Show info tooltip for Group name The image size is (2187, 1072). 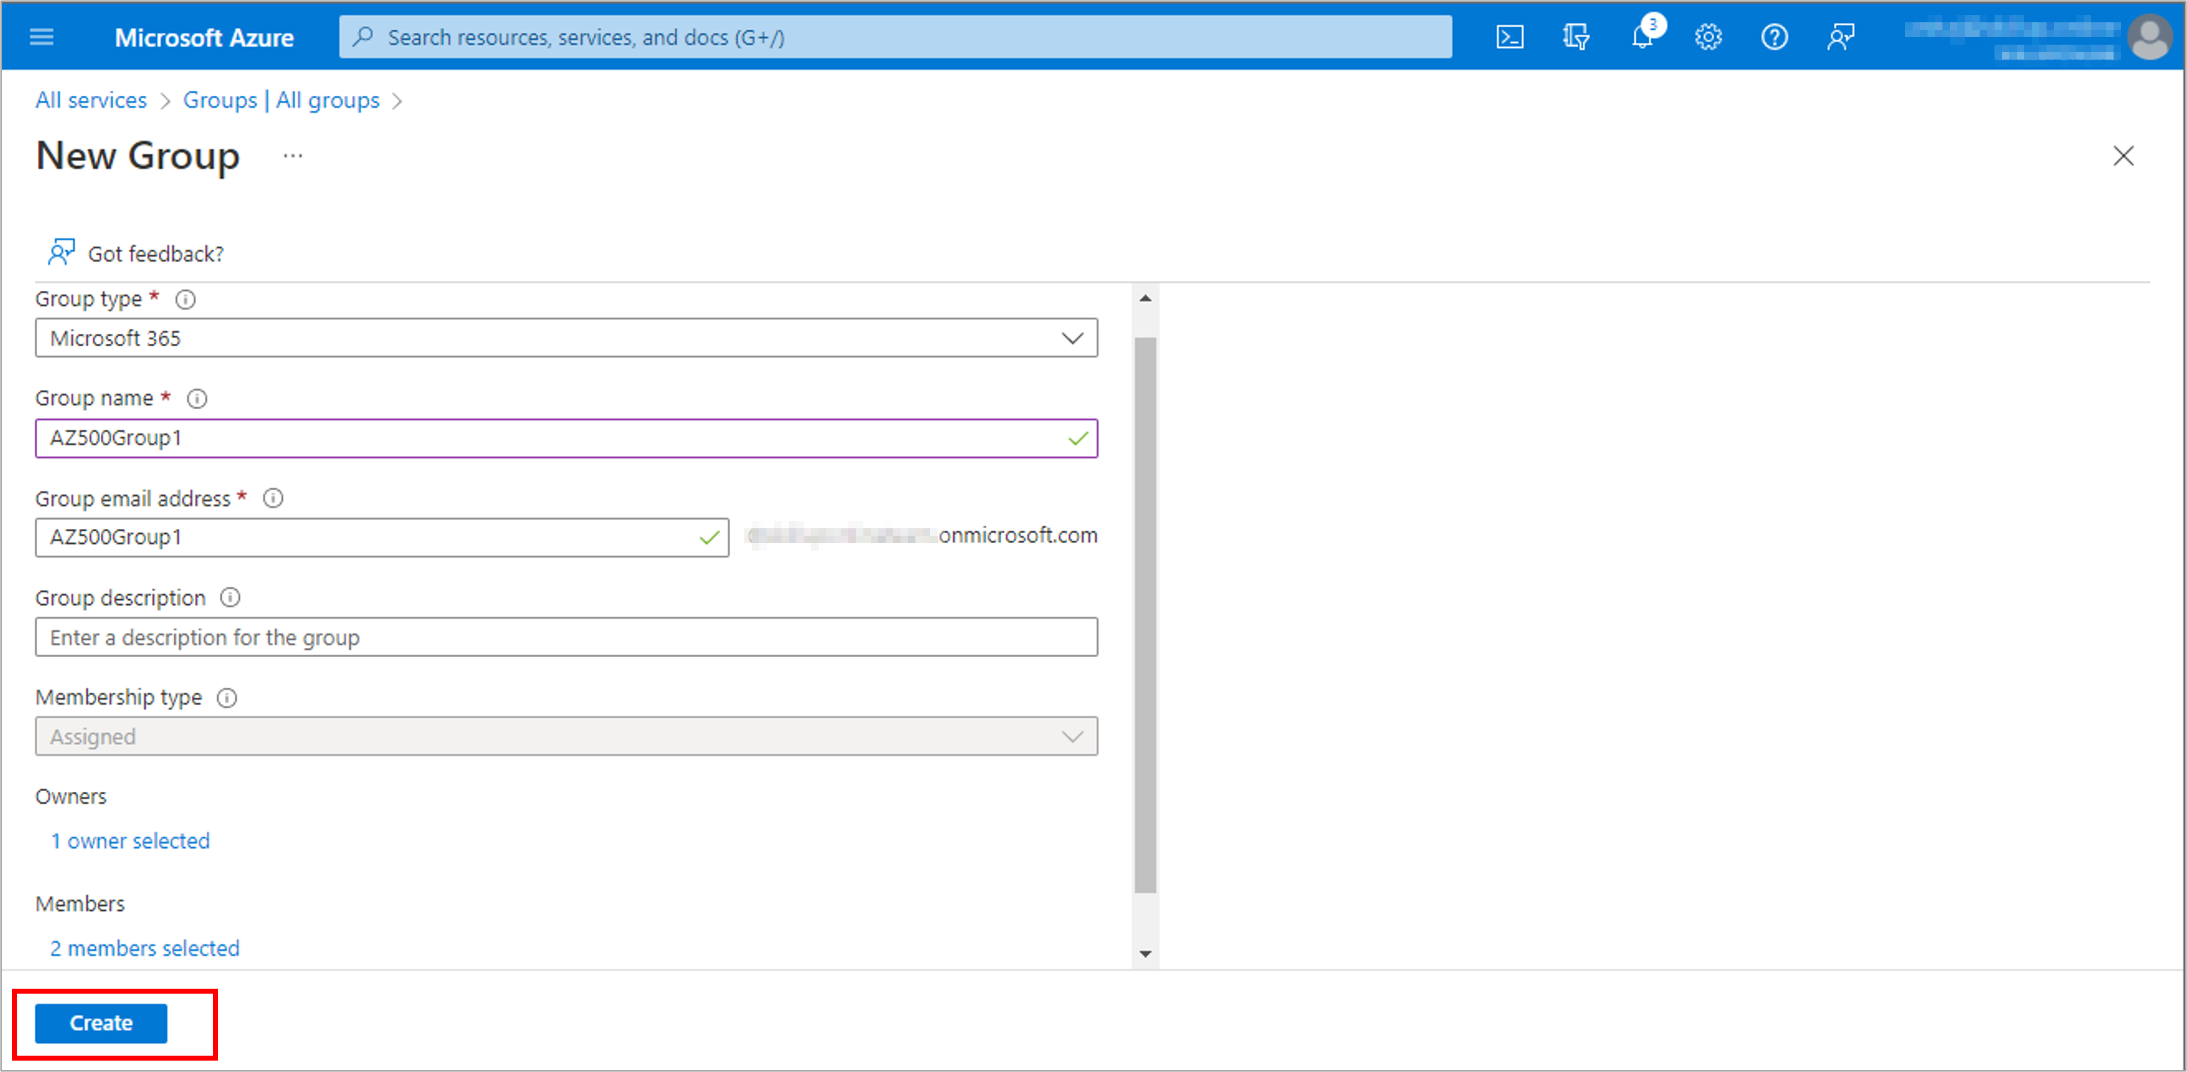197,398
